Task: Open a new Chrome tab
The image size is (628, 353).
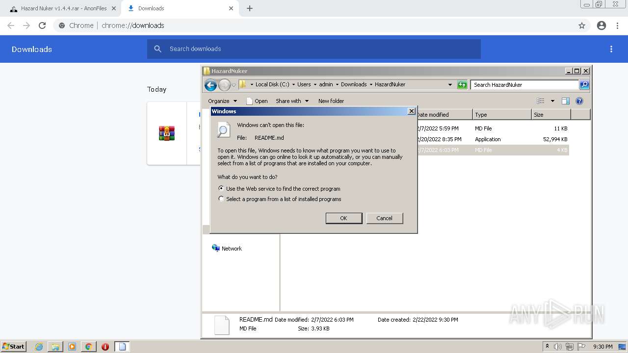Action: (x=250, y=8)
